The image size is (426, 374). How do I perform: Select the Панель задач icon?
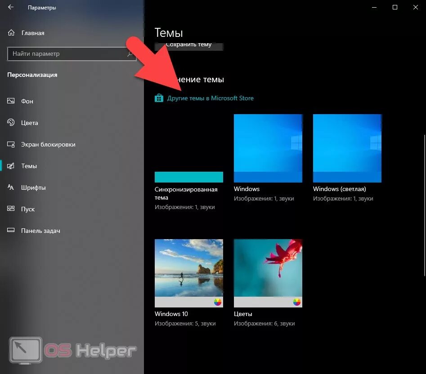(x=11, y=230)
